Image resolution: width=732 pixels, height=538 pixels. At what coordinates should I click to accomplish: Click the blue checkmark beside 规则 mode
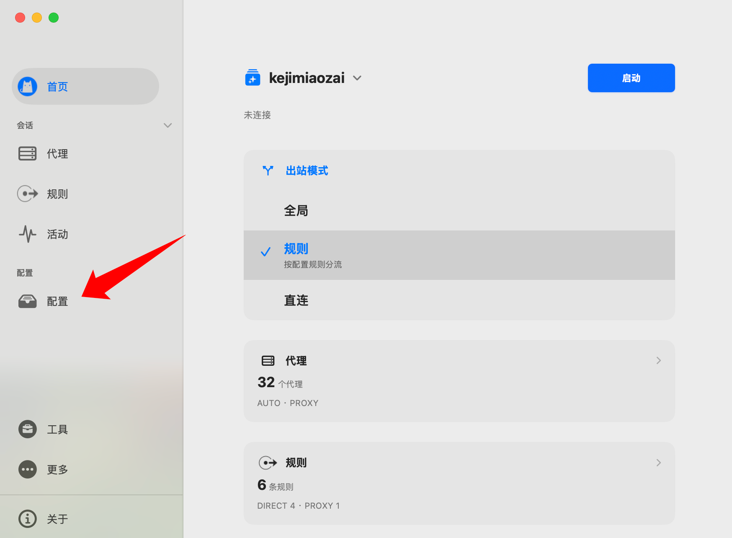pyautogui.click(x=265, y=252)
